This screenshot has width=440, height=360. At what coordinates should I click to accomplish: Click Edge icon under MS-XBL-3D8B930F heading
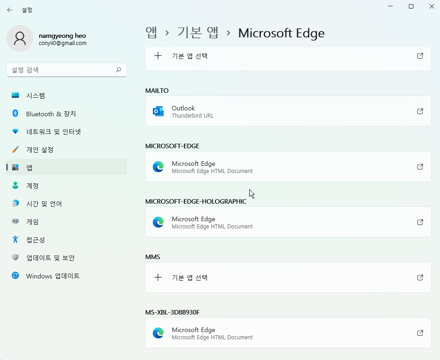pos(158,333)
